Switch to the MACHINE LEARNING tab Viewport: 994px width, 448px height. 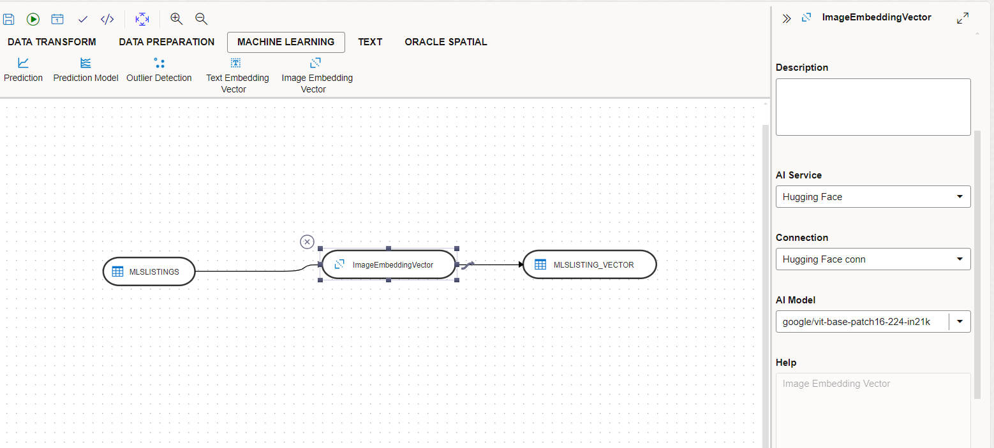[286, 42]
